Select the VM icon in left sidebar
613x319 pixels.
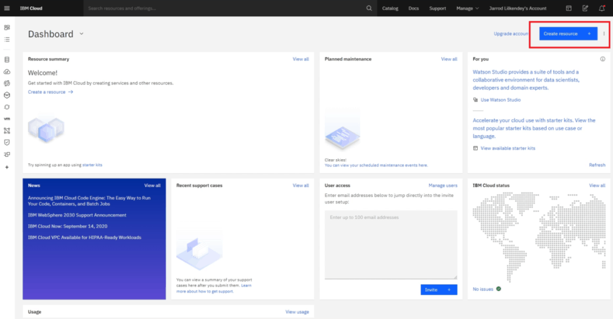coord(7,119)
